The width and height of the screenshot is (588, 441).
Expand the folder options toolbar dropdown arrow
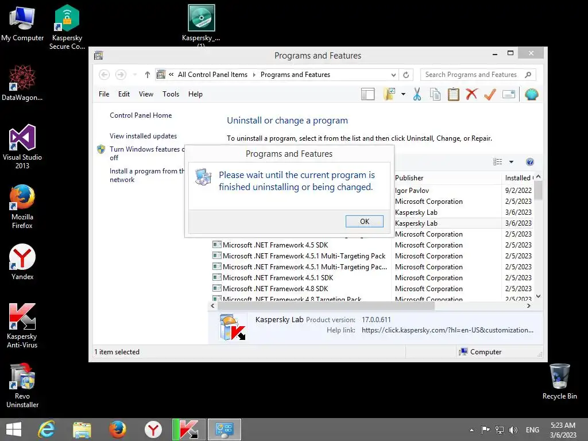[403, 94]
